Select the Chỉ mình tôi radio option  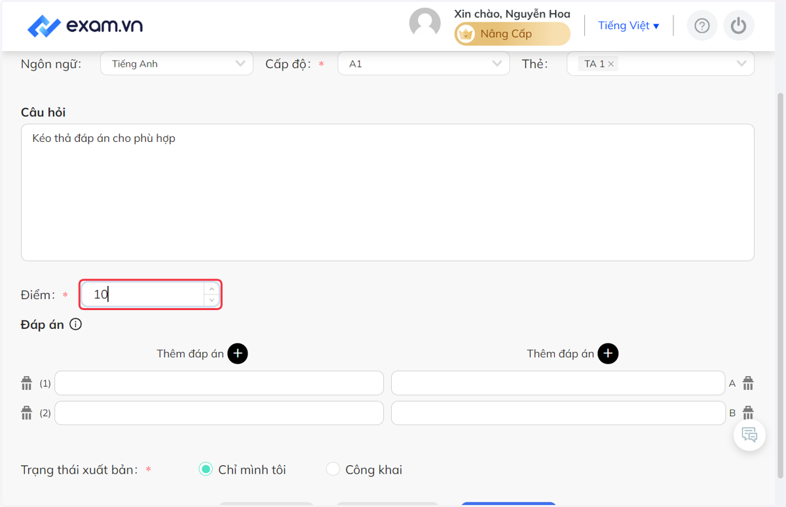(x=206, y=469)
